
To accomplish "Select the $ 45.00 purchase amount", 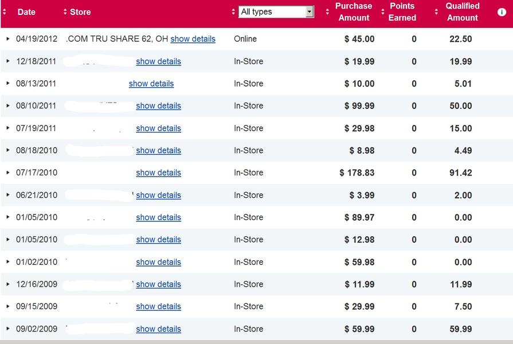I will [x=359, y=39].
